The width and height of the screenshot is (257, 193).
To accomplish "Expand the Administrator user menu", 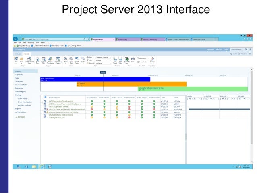I will [237, 49].
